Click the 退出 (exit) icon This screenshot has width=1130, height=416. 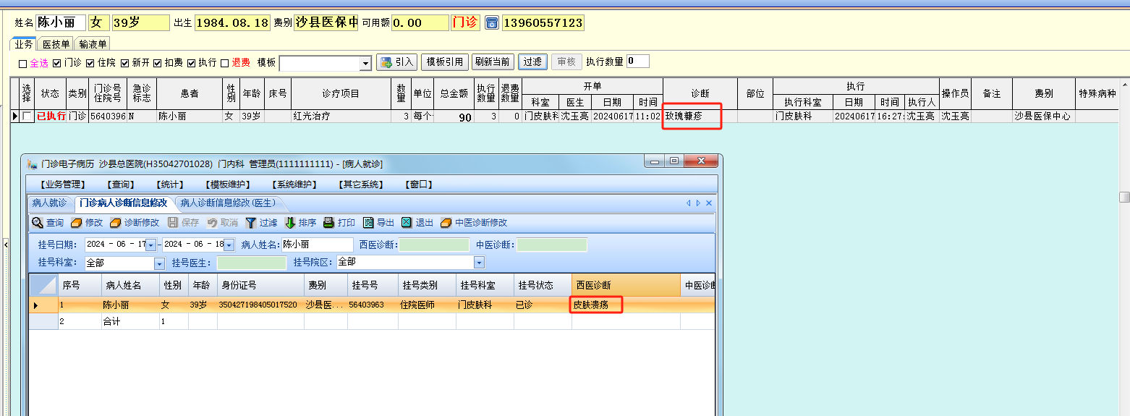407,223
